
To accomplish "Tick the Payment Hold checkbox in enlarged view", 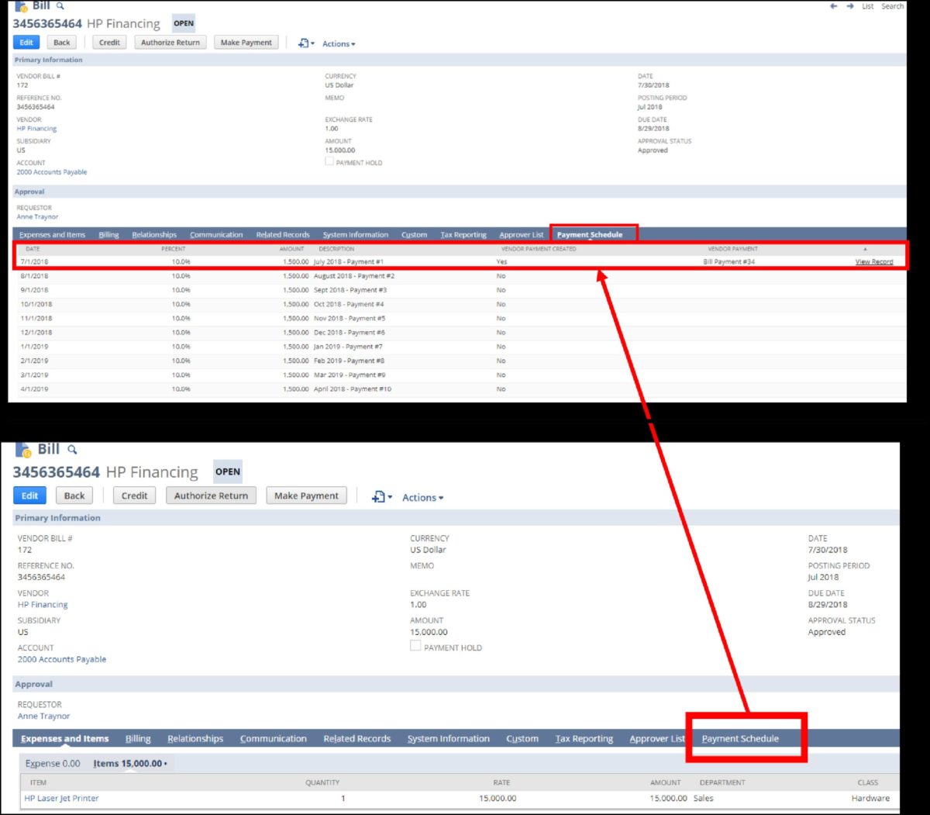I will 415,646.
